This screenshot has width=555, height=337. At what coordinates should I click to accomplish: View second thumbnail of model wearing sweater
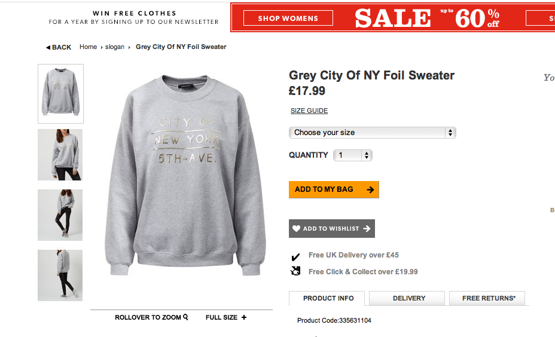coord(60,155)
